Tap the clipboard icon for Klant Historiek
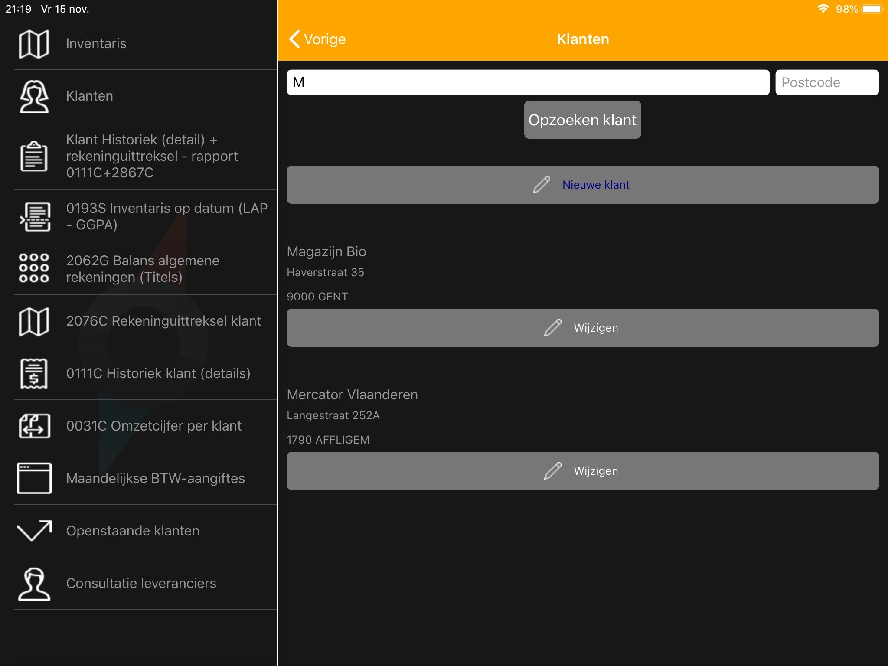This screenshot has width=888, height=666. (34, 156)
